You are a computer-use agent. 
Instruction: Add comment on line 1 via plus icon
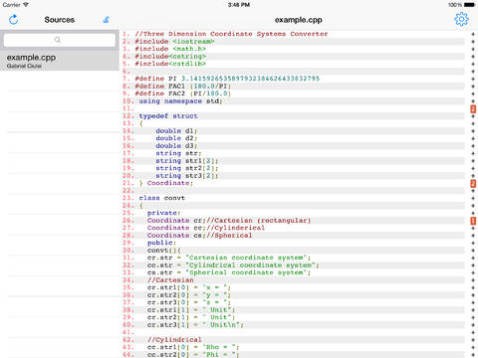[x=473, y=34]
